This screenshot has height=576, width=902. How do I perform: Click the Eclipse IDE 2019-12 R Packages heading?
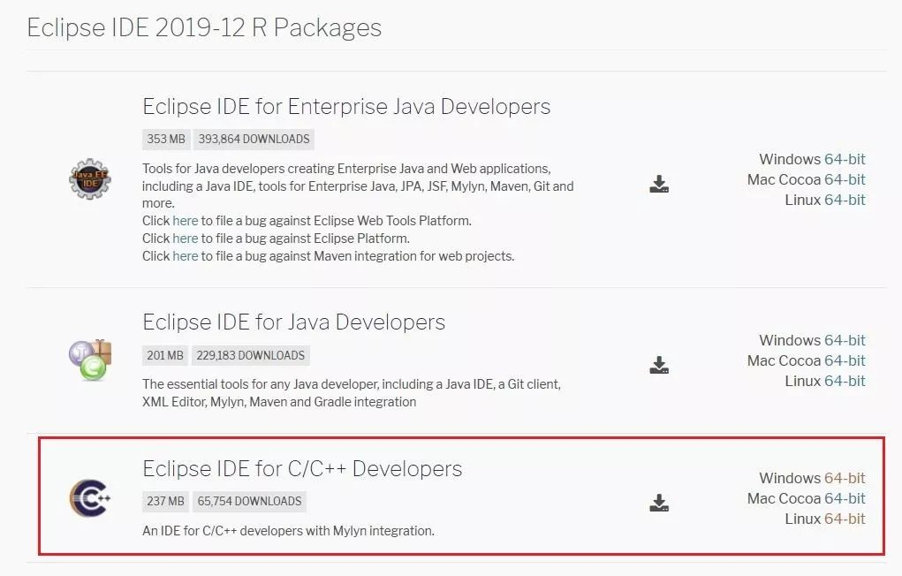(x=204, y=27)
